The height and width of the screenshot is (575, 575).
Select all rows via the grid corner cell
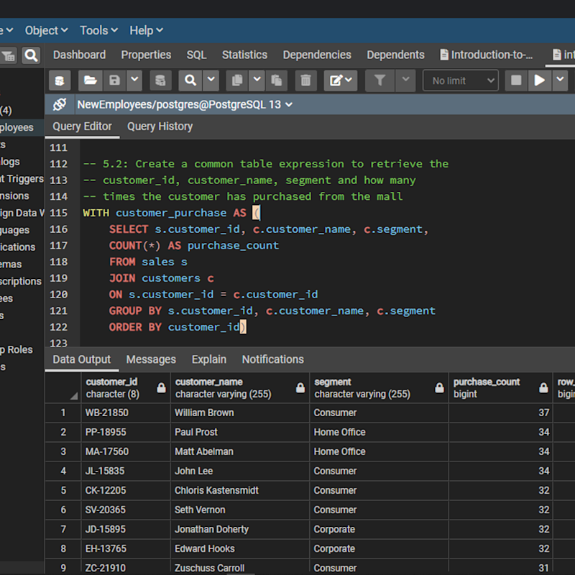coord(63,388)
